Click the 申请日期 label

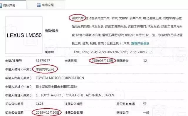[70, 61]
